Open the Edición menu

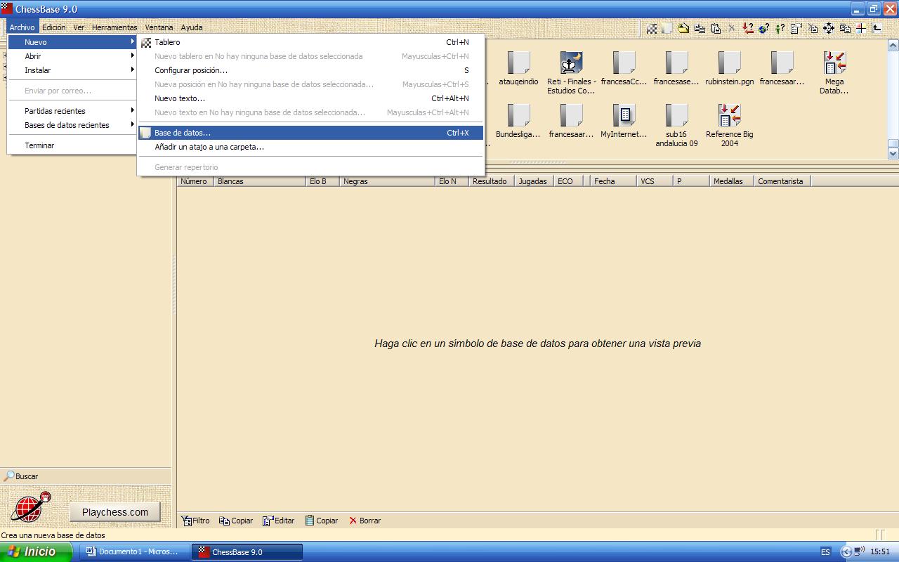(53, 27)
